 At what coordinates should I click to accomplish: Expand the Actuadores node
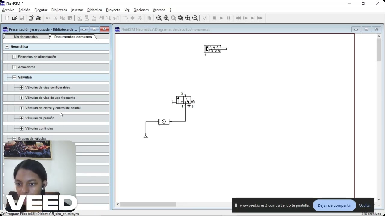tap(14, 67)
